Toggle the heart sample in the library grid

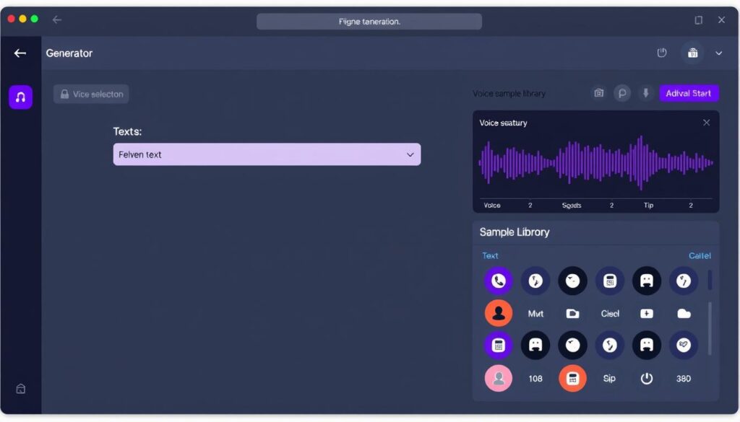[x=683, y=345]
